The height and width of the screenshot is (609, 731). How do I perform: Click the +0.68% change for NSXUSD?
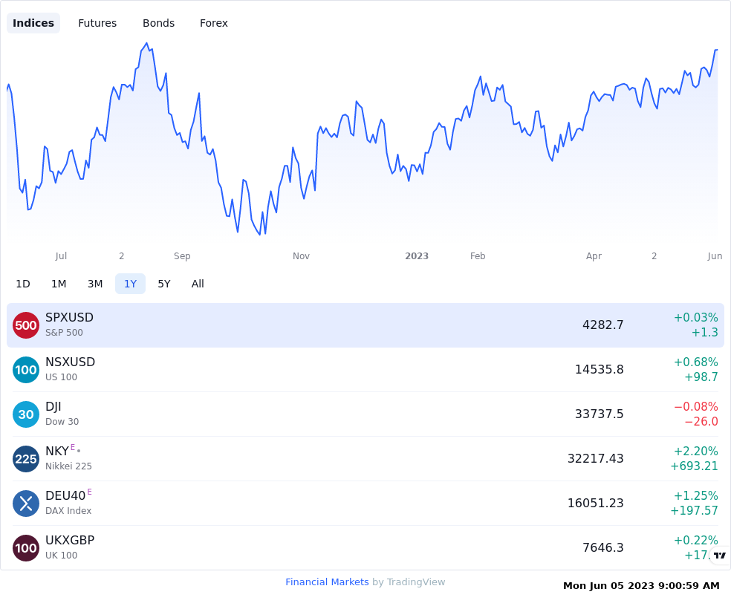(696, 362)
